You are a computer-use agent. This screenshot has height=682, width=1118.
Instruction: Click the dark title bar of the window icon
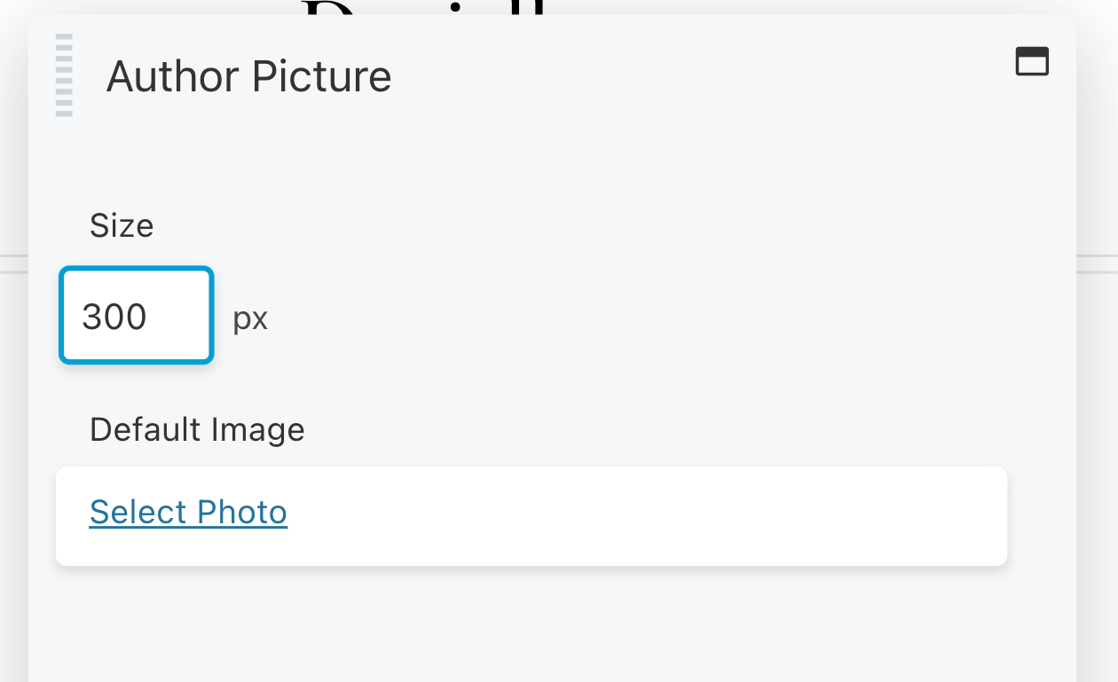coord(1032,51)
